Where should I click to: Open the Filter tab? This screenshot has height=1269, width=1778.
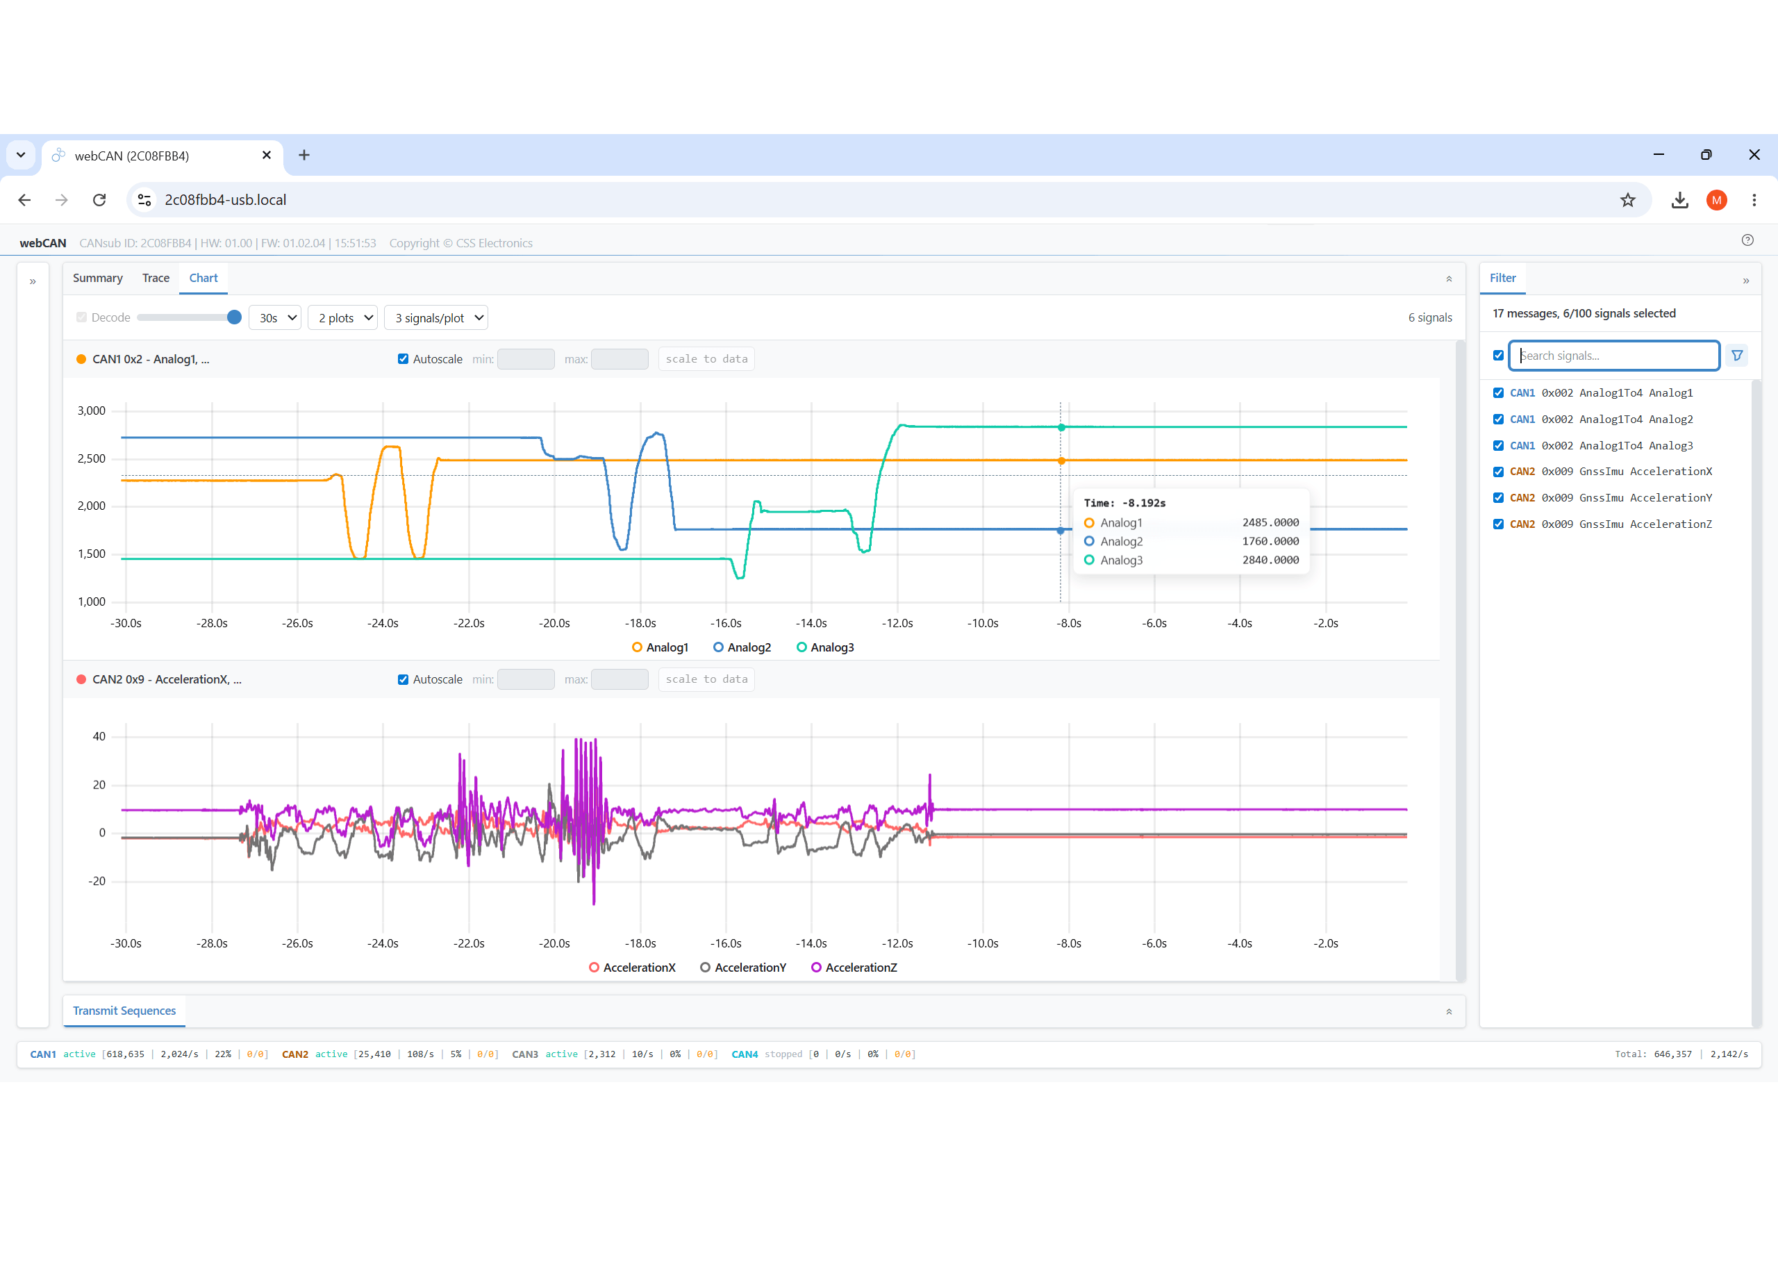point(1502,278)
